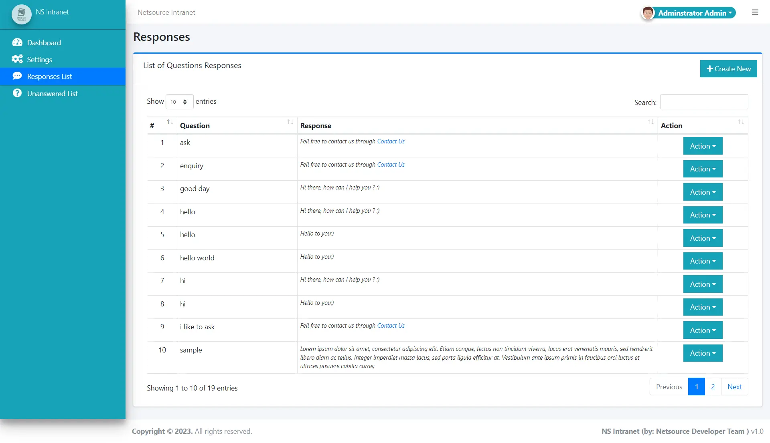Screen dimensions: 770x443
Task: Click the Settings gears icon
Action: click(x=17, y=59)
